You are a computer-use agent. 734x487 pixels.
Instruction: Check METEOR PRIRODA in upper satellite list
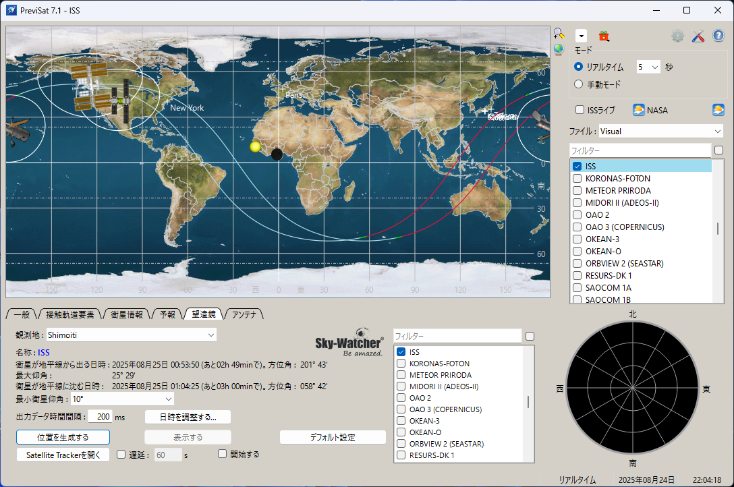[x=577, y=190]
